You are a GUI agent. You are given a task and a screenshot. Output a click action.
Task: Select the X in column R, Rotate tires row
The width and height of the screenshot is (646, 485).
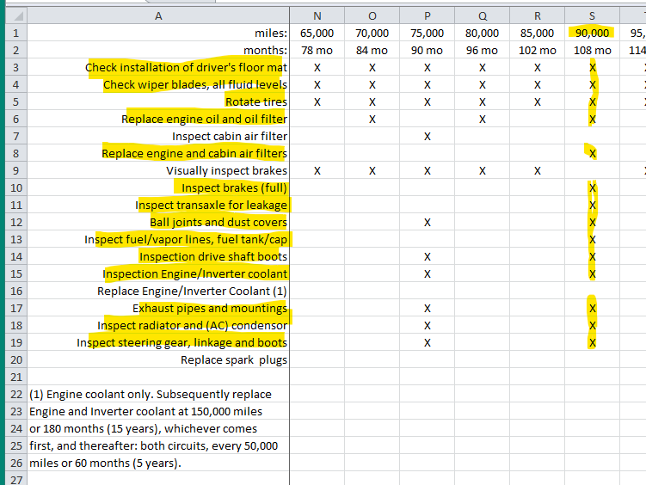click(x=538, y=101)
